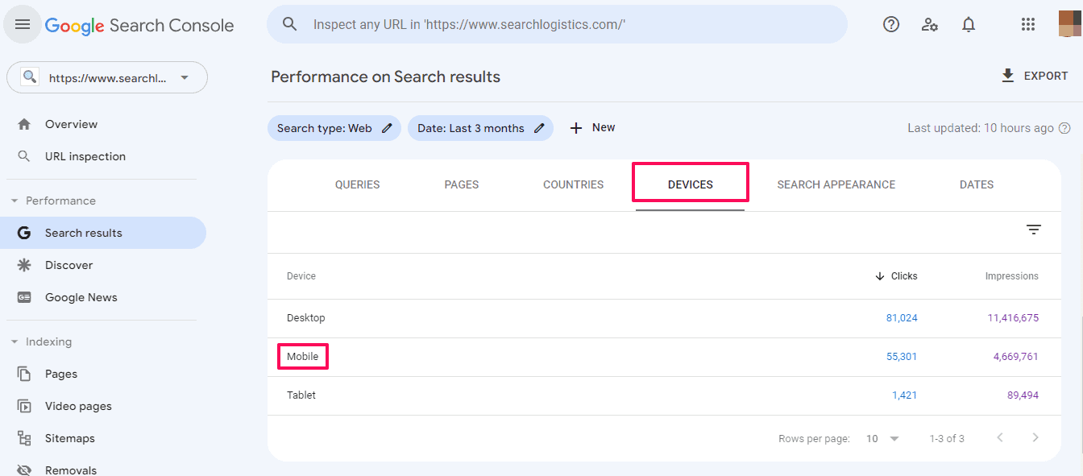Click the Removals hidden-eye icon

click(x=24, y=470)
